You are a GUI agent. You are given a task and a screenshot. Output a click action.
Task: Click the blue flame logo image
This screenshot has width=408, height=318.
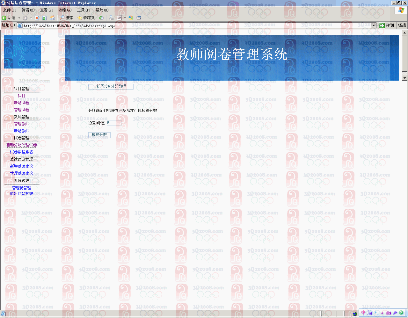[x=22, y=52]
